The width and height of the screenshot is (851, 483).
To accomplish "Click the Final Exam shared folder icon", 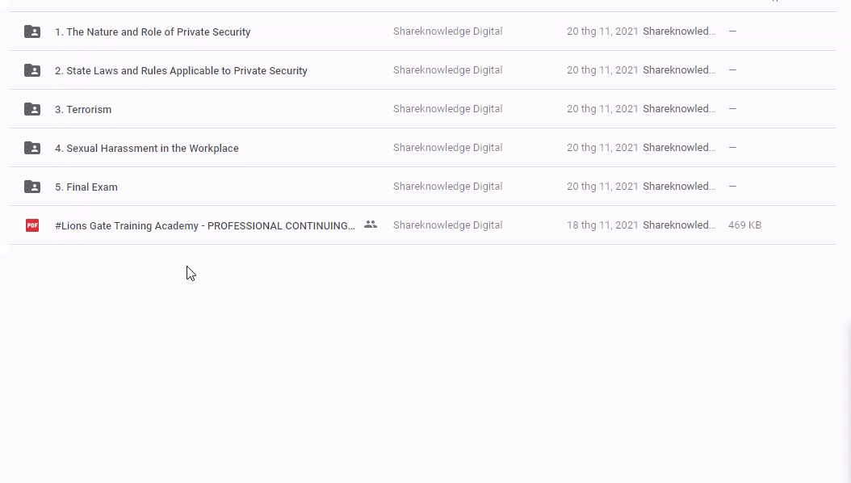I will pos(32,187).
